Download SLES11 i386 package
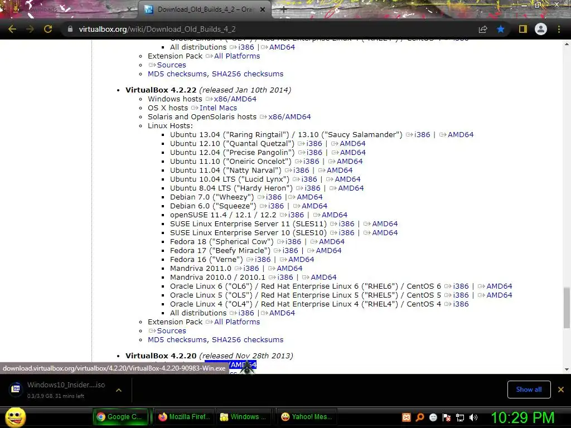The width and height of the screenshot is (571, 428). [346, 224]
